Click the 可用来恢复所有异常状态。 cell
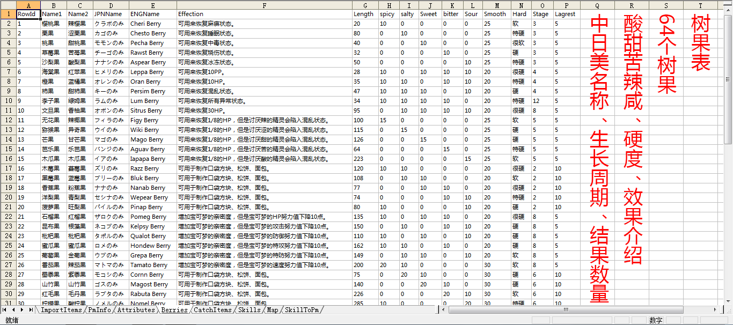The width and height of the screenshot is (733, 325). pos(265,101)
